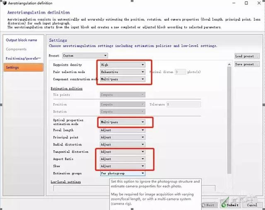Open the Preset dropdown showing Custom
Image resolution: width=265 pixels, height=210 pixels.
click(x=84, y=56)
